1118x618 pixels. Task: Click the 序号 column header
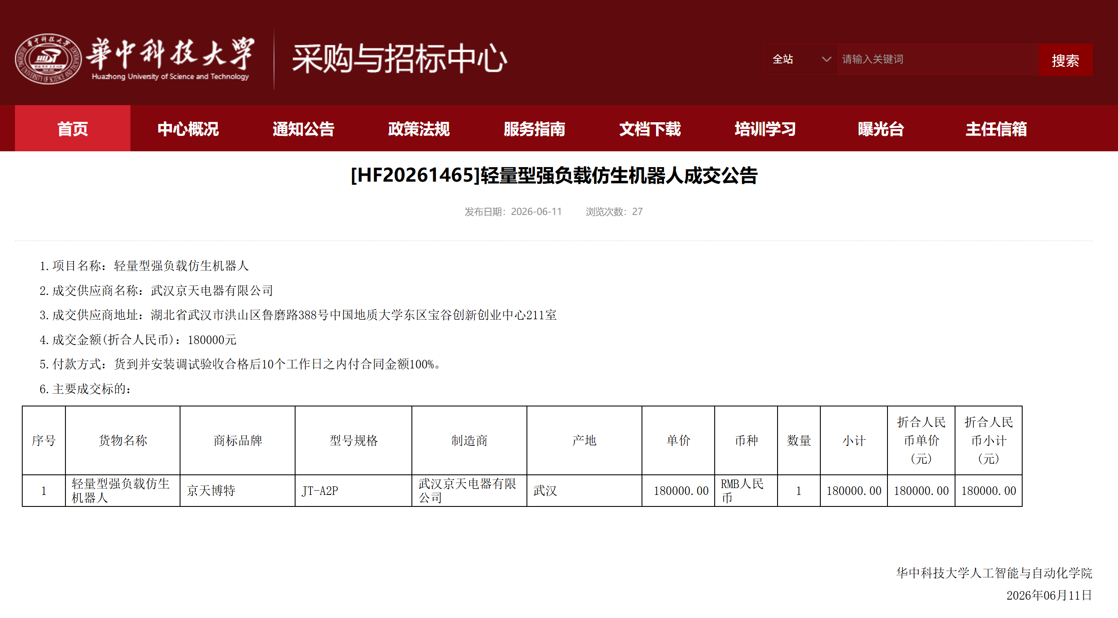click(44, 441)
